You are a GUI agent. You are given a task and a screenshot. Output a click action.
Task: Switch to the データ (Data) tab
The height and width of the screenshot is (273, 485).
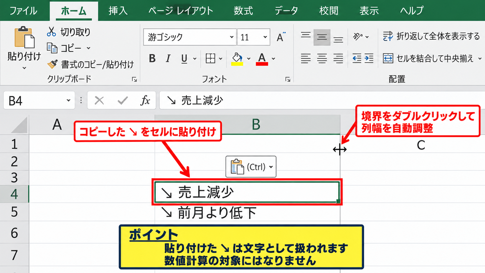click(286, 11)
